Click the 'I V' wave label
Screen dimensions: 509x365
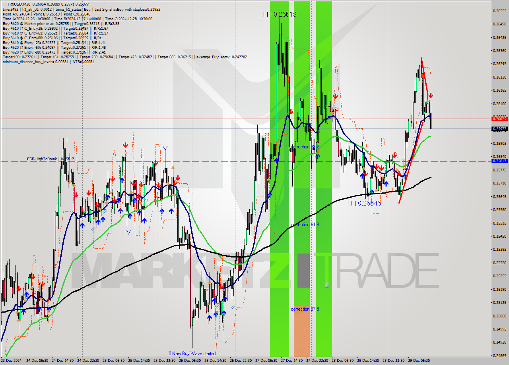pyautogui.click(x=127, y=232)
